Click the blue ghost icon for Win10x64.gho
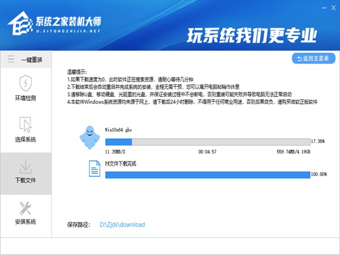Screen dimensions: 340x255 pos(91,135)
